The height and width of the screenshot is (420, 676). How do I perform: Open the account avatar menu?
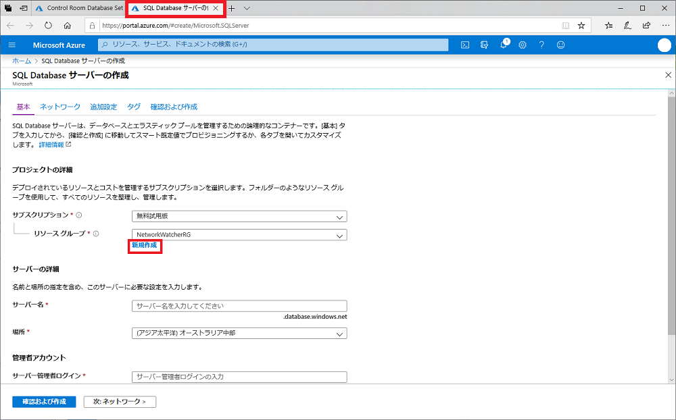point(665,45)
